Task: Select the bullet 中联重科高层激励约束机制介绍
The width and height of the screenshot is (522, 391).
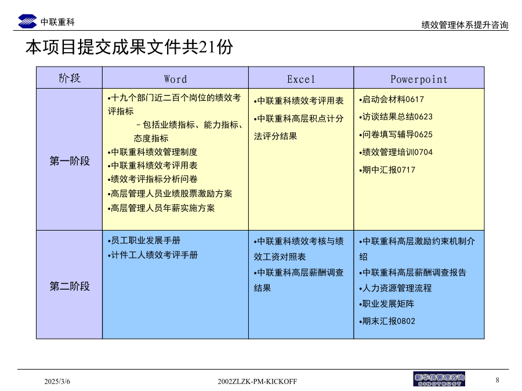Action: coord(417,249)
